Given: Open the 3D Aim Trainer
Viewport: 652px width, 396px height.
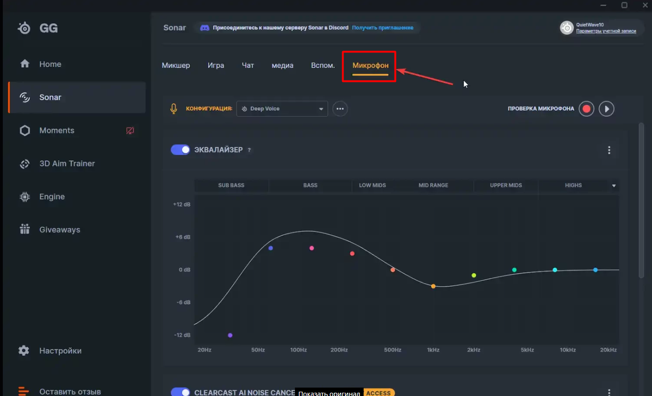Looking at the screenshot, I should [77, 164].
